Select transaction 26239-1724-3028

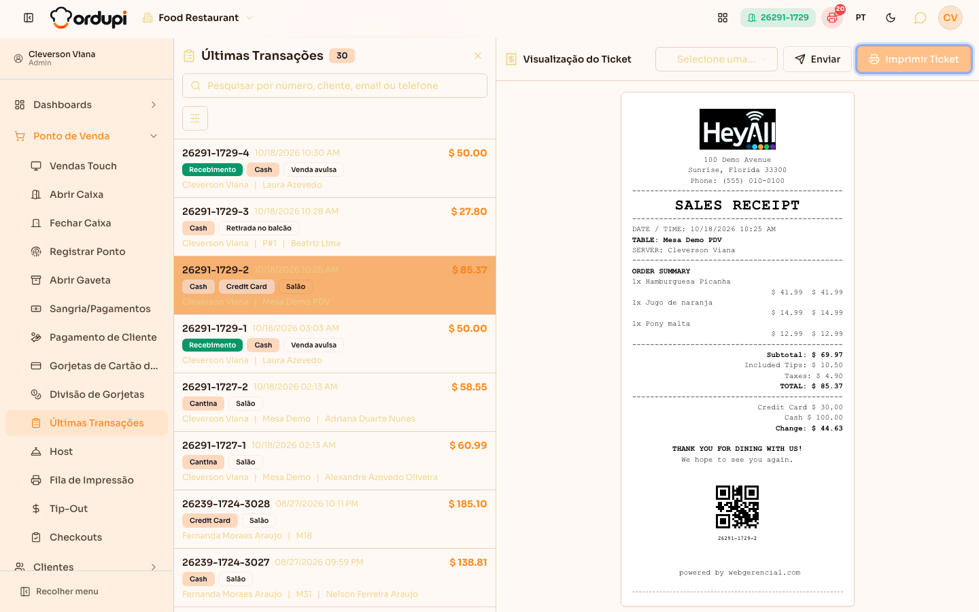334,520
